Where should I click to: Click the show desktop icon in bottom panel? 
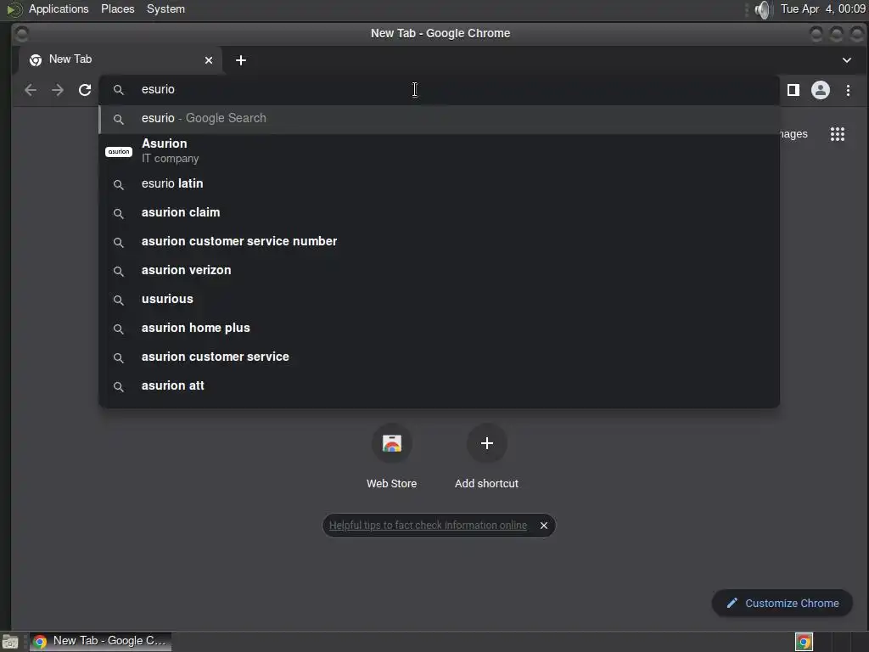point(10,642)
